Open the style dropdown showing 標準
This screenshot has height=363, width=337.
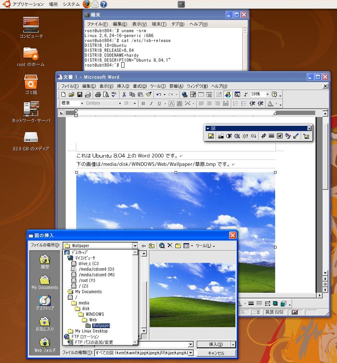82,103
